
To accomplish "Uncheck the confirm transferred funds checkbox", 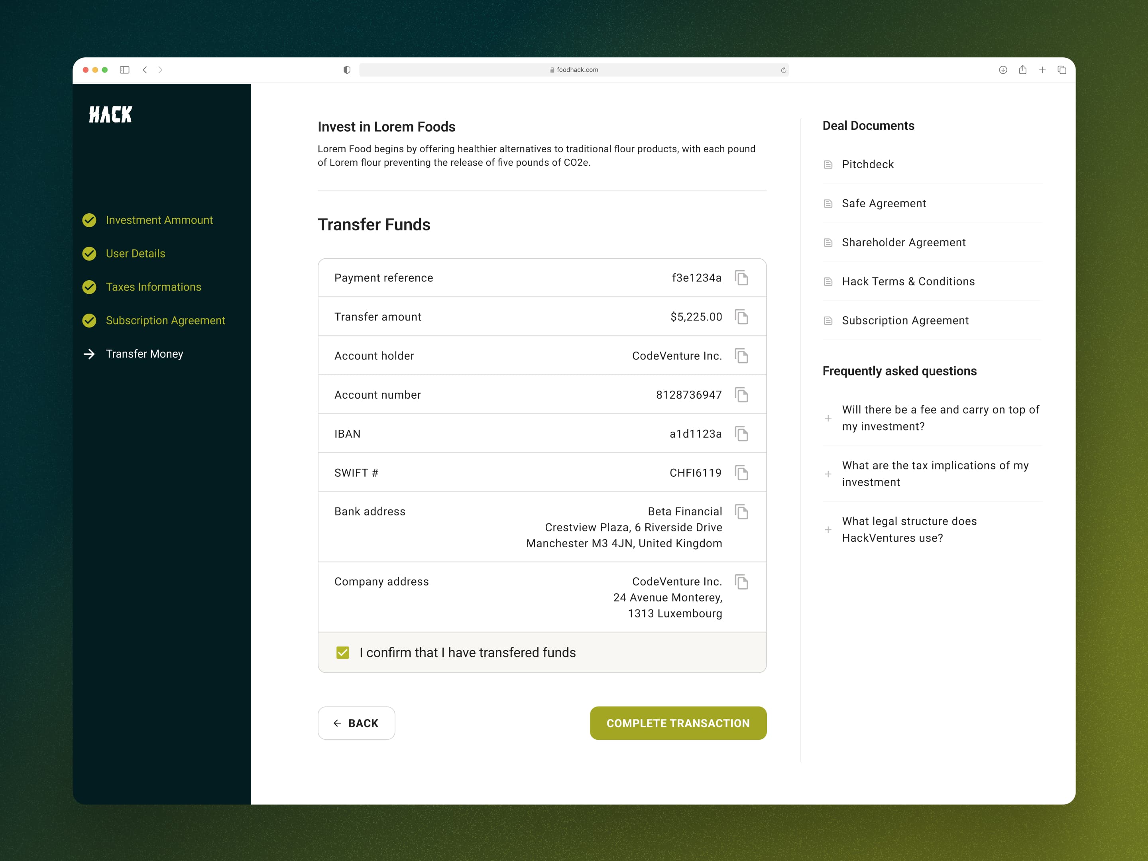I will coord(342,653).
